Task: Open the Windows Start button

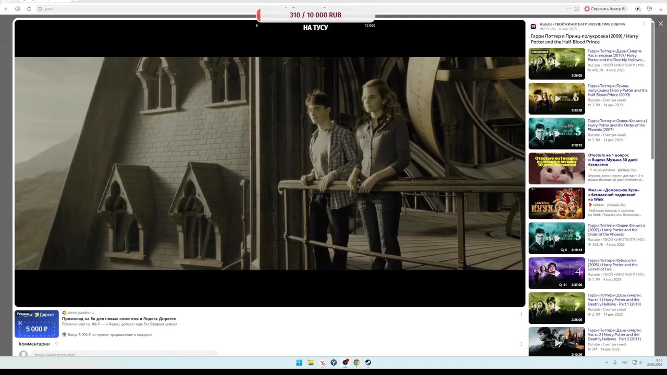Action: [299, 362]
